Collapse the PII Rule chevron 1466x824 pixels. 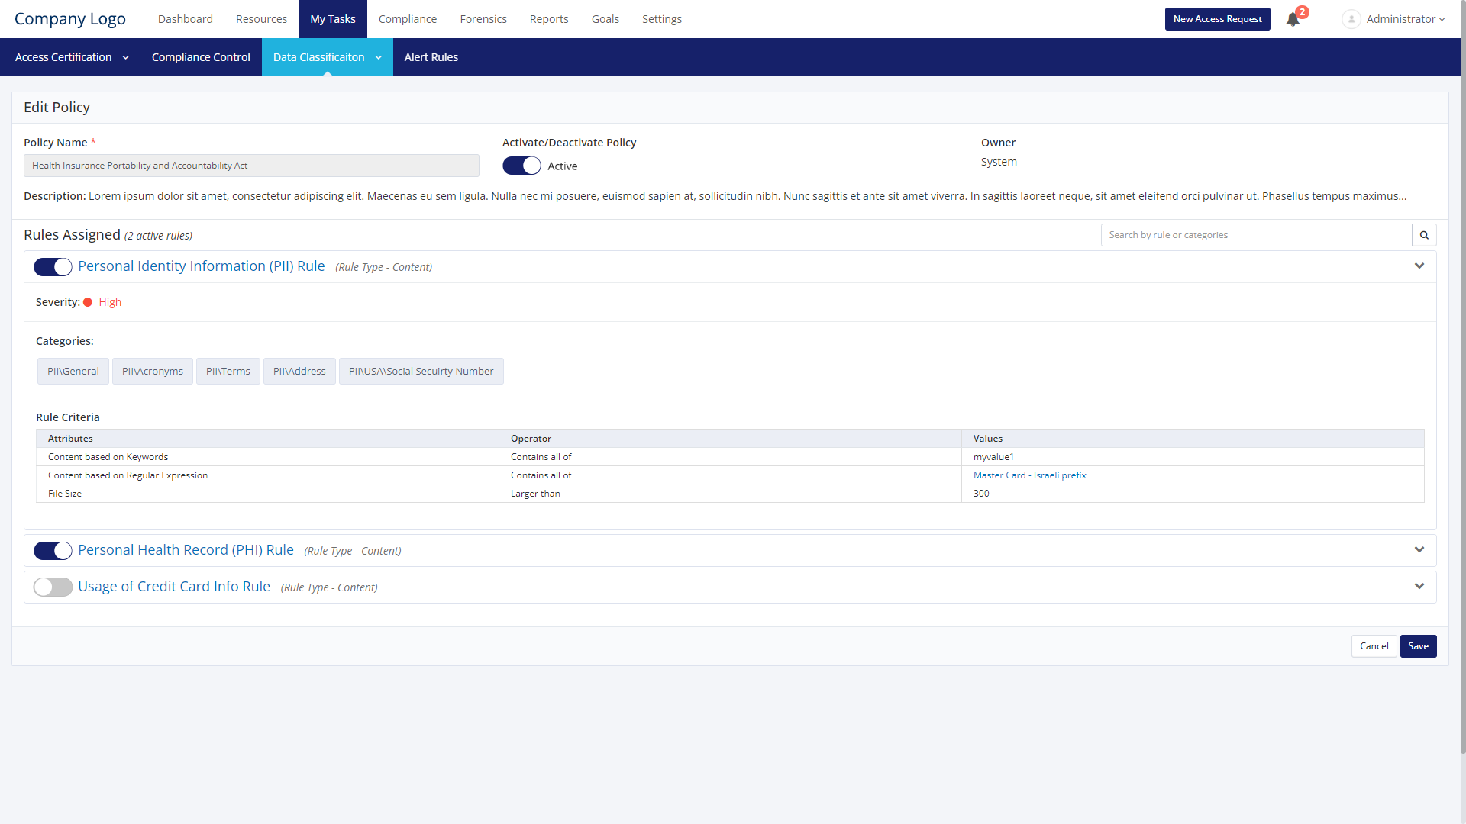(1419, 266)
